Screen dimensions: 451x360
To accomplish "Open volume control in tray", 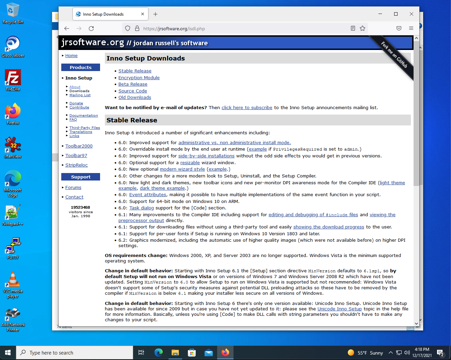I will point(407,353).
